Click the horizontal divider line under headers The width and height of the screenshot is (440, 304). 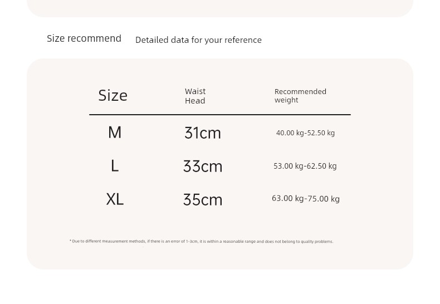tap(220, 115)
